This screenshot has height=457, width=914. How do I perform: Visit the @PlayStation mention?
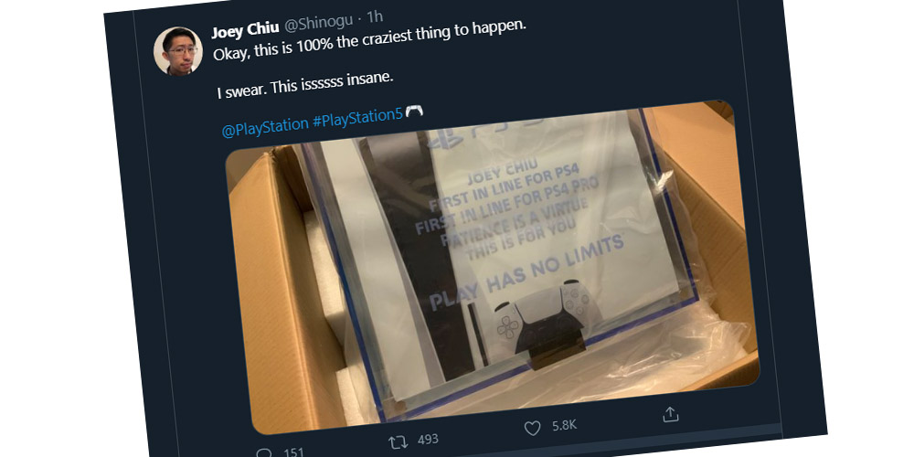(265, 126)
